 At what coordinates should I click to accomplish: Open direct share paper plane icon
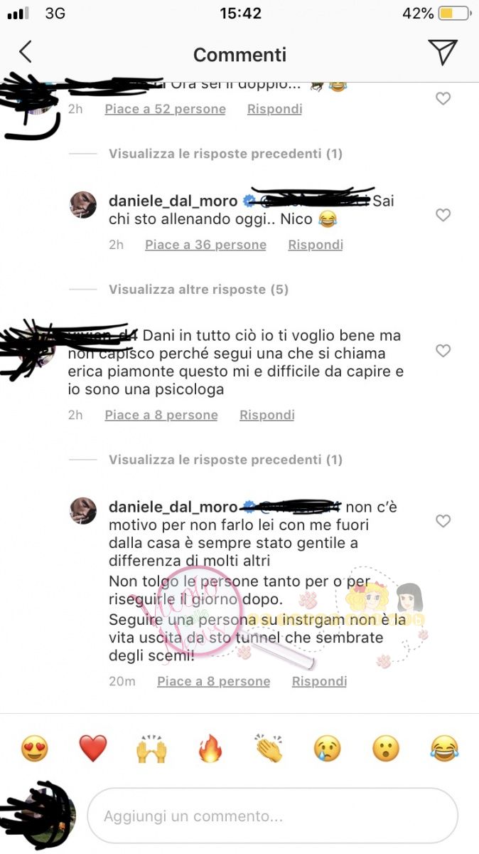tap(442, 53)
